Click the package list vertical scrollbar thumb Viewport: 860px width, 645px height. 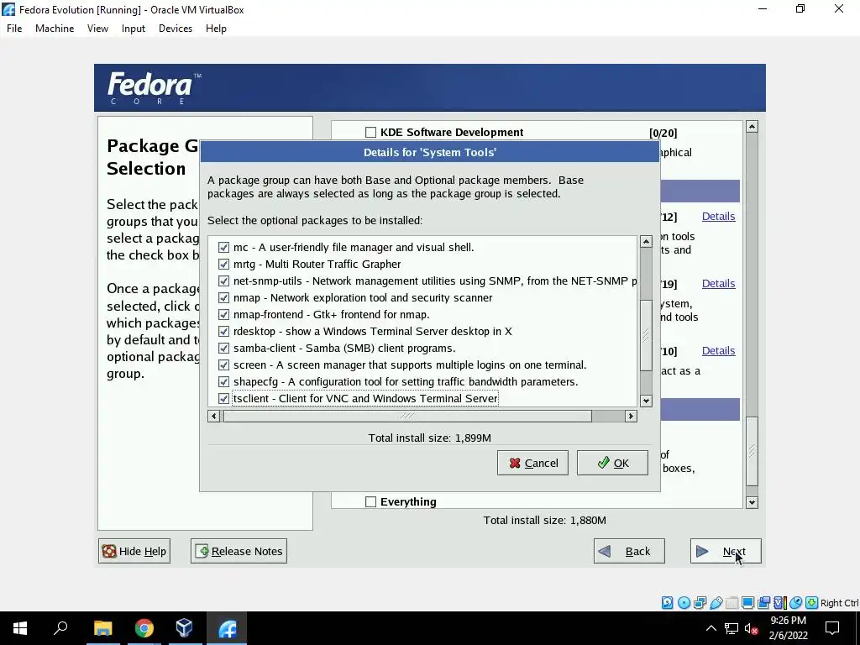tap(646, 335)
